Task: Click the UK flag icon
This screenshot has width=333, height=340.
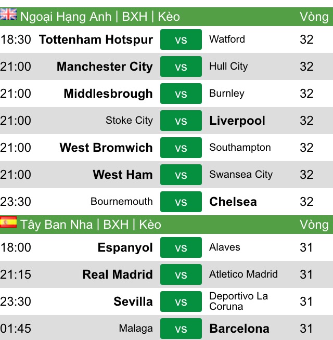Action: (x=8, y=15)
